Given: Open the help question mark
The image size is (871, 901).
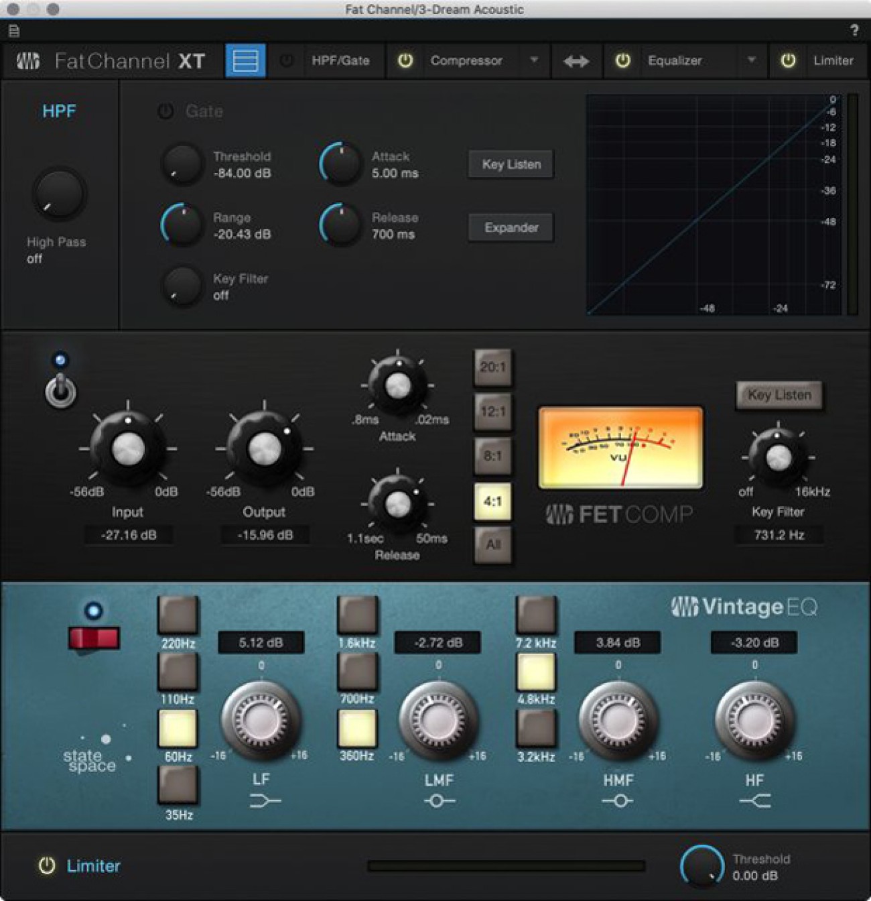Looking at the screenshot, I should click(x=854, y=30).
